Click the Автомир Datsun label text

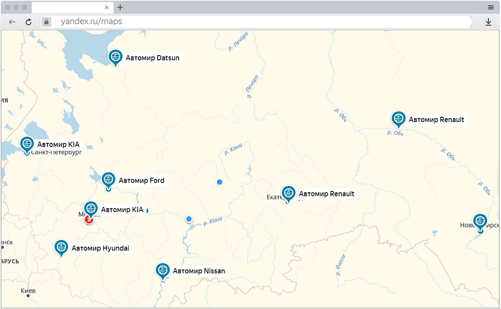click(153, 58)
